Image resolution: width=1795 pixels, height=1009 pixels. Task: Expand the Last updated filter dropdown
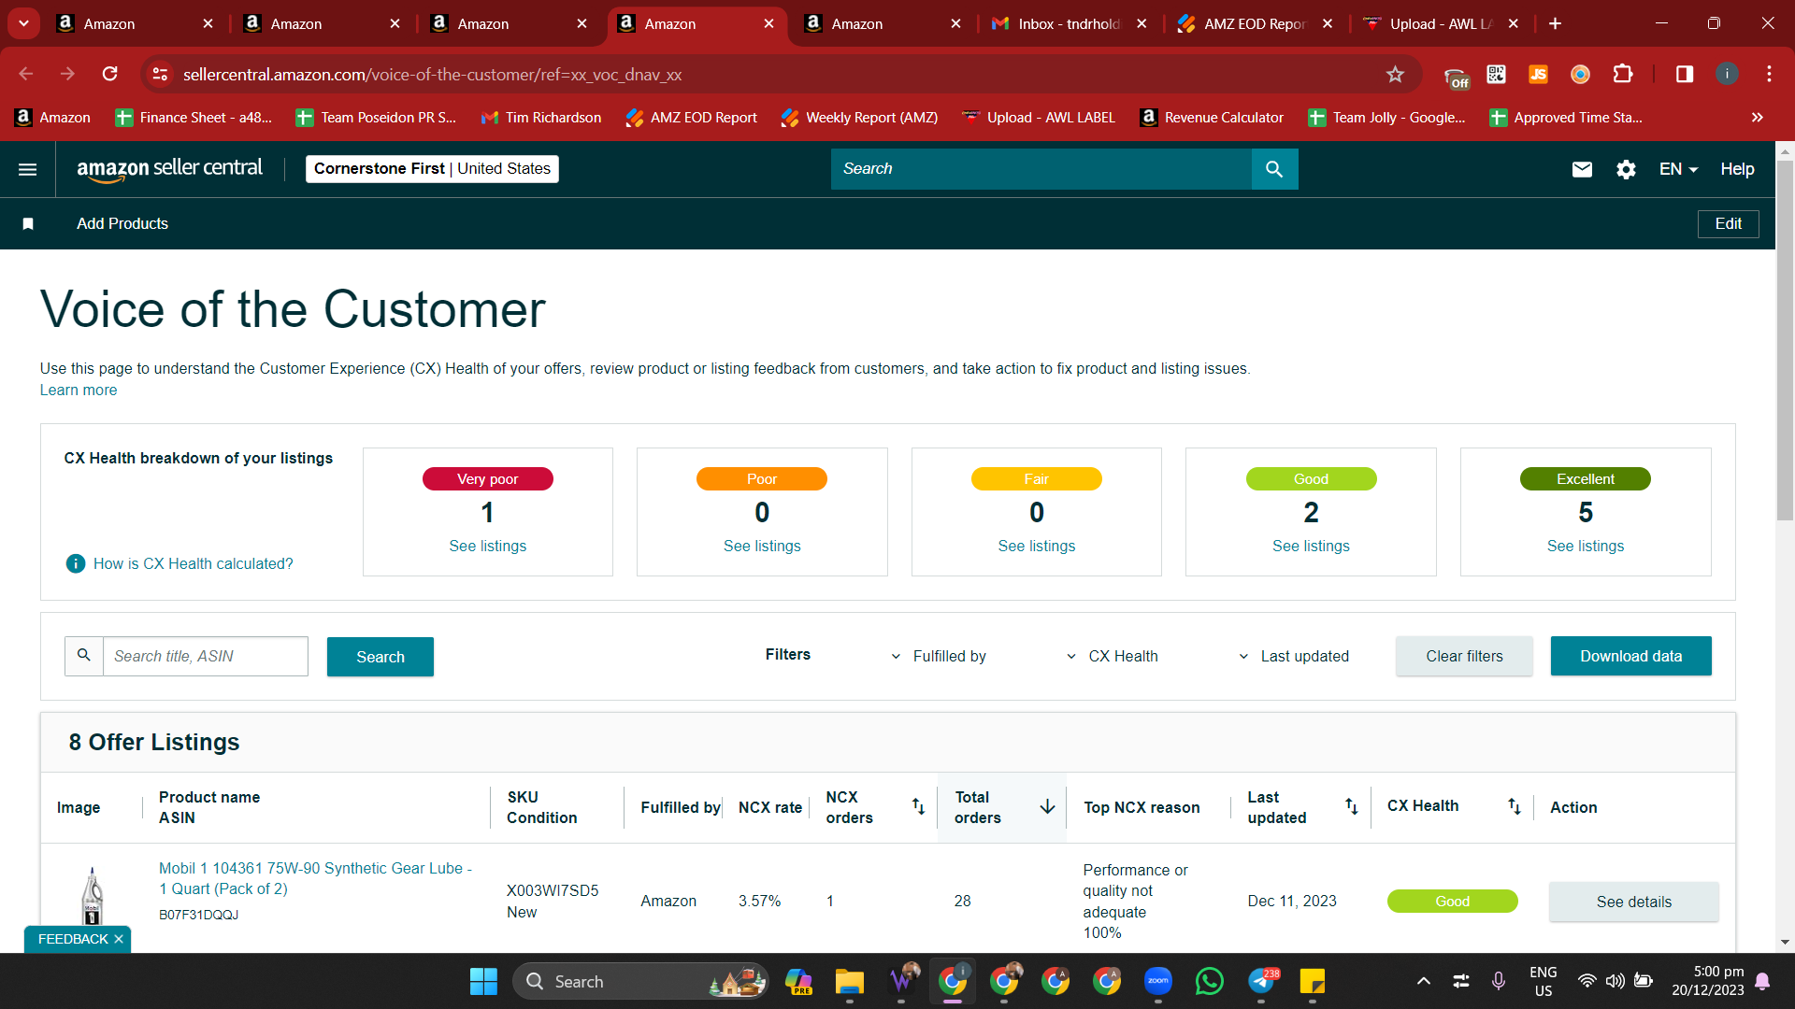tap(1294, 656)
